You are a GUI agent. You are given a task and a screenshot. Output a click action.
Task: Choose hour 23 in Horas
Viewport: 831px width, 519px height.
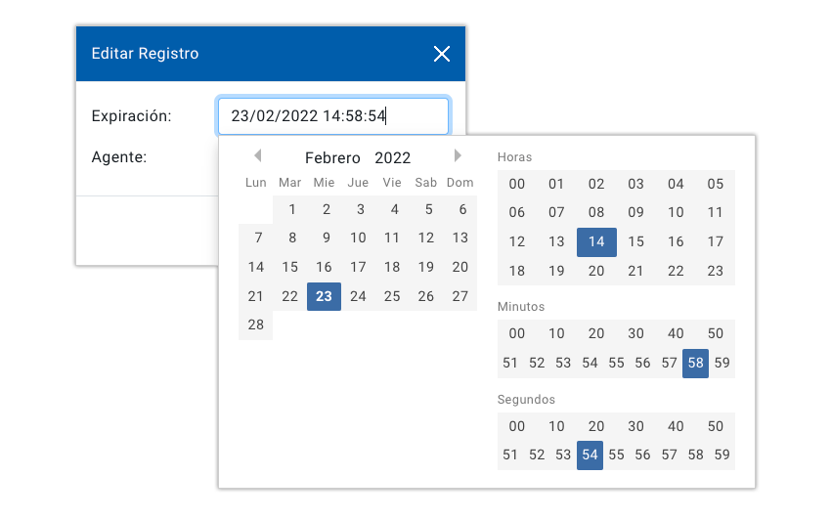pos(716,272)
